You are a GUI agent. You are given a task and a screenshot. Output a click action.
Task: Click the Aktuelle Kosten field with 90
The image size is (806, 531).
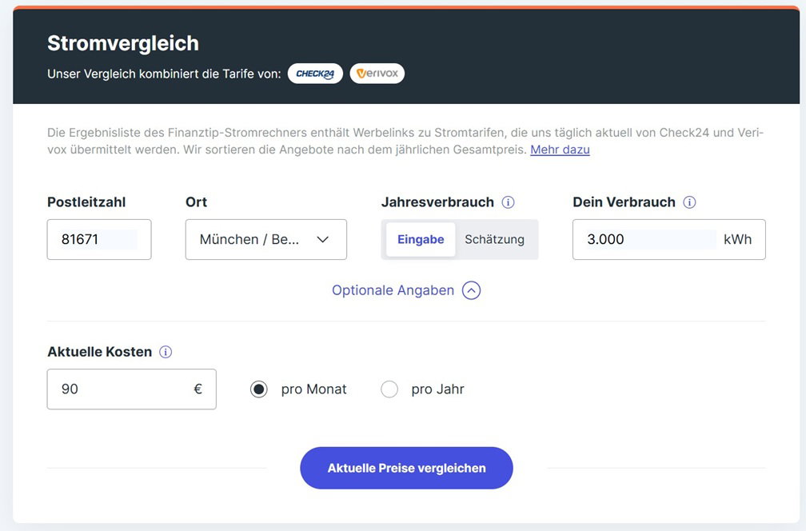click(132, 389)
